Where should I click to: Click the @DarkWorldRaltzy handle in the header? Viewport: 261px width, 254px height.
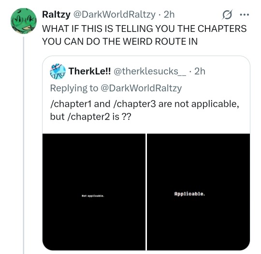click(114, 14)
